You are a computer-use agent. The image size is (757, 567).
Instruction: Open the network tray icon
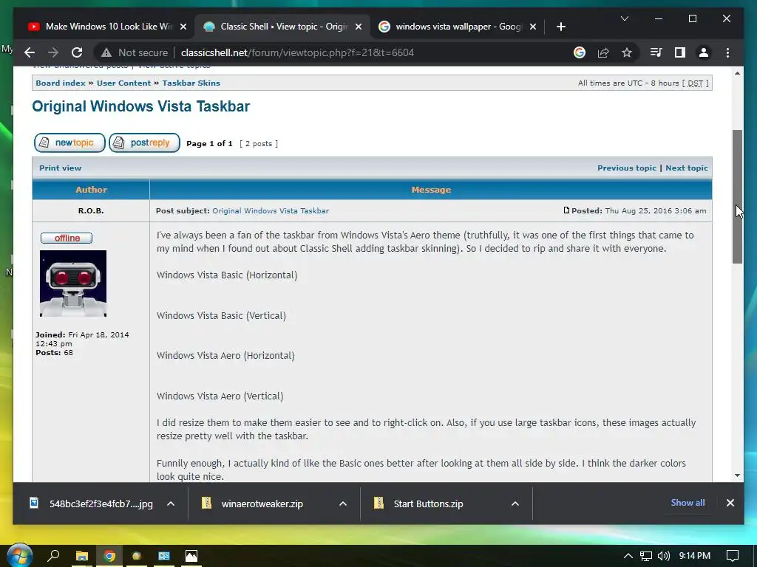click(645, 556)
